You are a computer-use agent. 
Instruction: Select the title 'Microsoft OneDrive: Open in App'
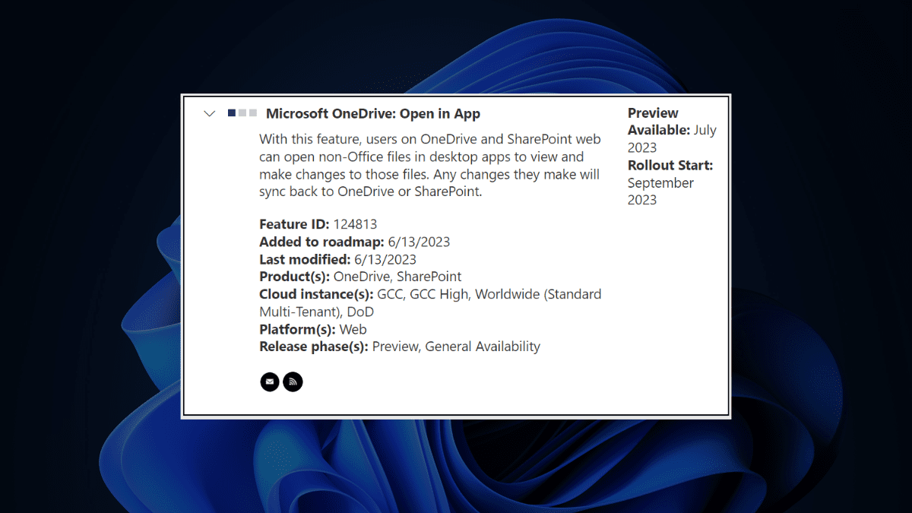(x=373, y=114)
